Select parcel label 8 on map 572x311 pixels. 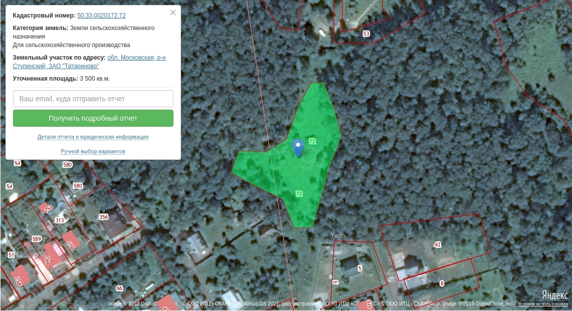[442, 283]
